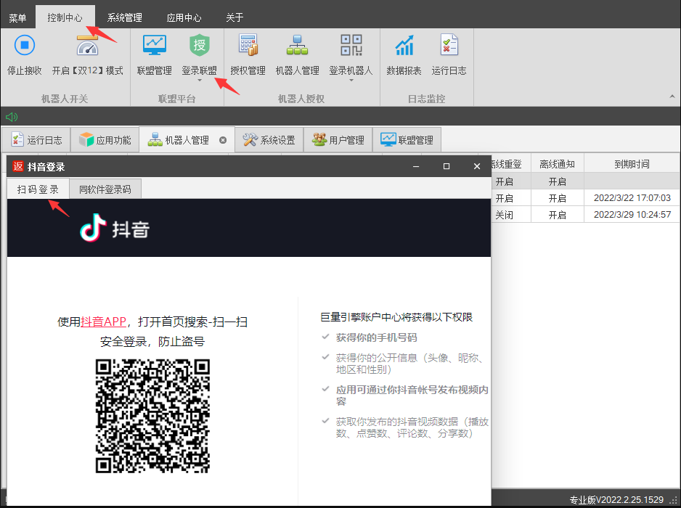This screenshot has height=508, width=681.
Task: Click the 关闭 cell in the table
Action: 505,215
